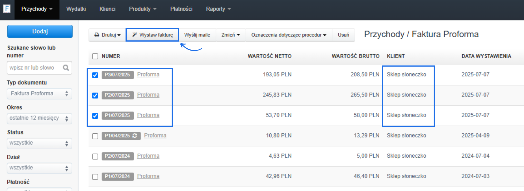Screen dimensions: 524x191
Task: Click the app logo icon
Action: coord(7,9)
